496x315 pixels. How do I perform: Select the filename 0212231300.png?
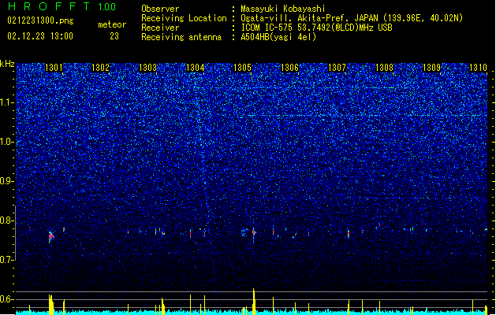40,20
